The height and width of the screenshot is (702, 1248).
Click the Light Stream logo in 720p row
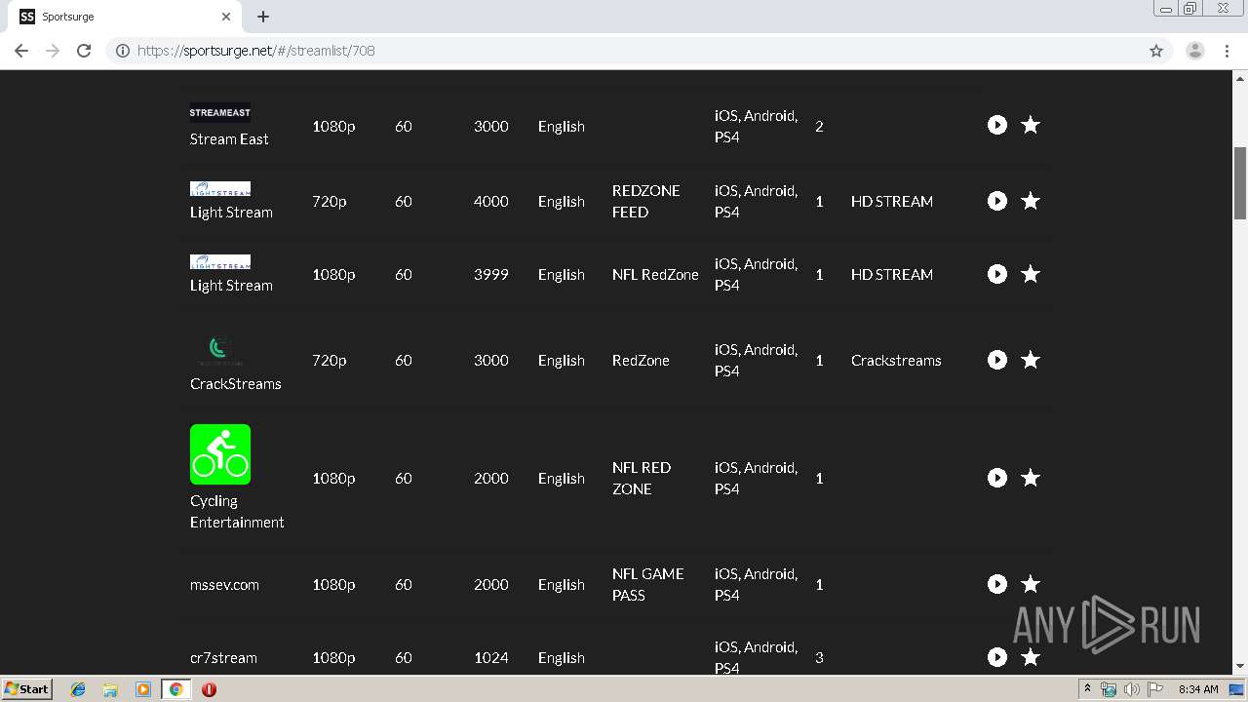220,188
